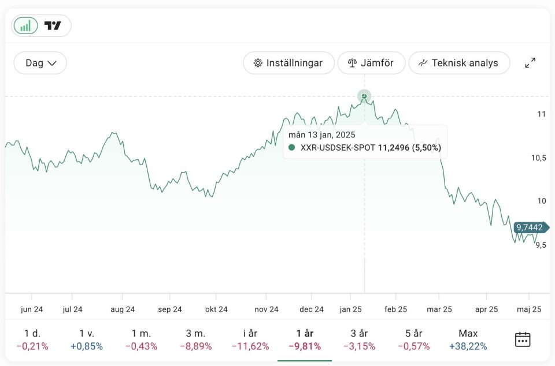Select the i år year-to-date period
555x366 pixels.
pos(250,340)
